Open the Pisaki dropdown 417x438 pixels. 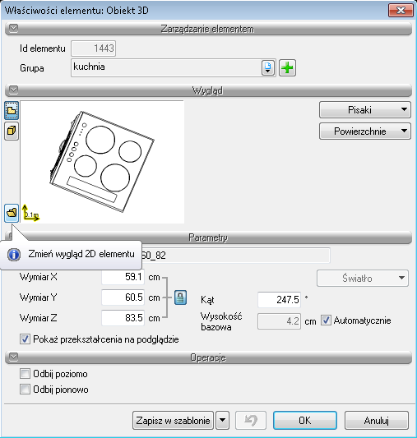pyautogui.click(x=365, y=110)
